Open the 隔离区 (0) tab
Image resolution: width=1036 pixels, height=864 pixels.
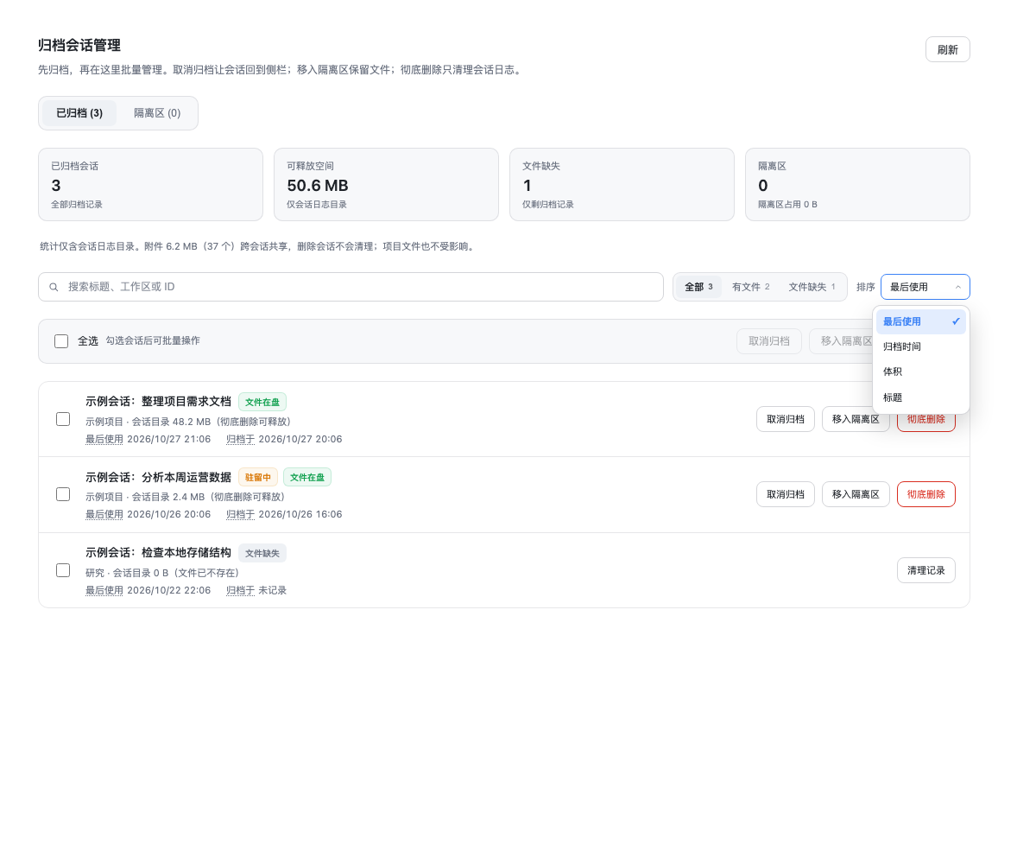(157, 113)
